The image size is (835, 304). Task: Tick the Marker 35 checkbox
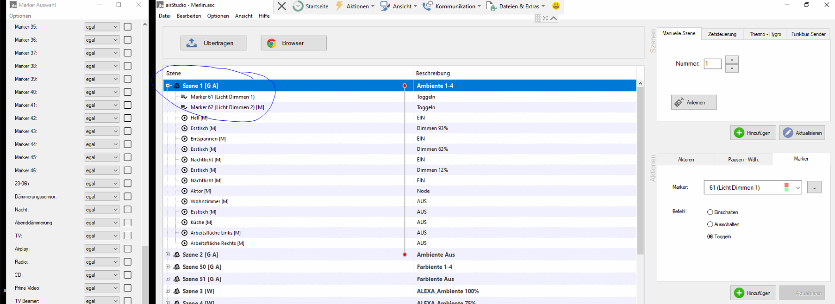(x=128, y=27)
